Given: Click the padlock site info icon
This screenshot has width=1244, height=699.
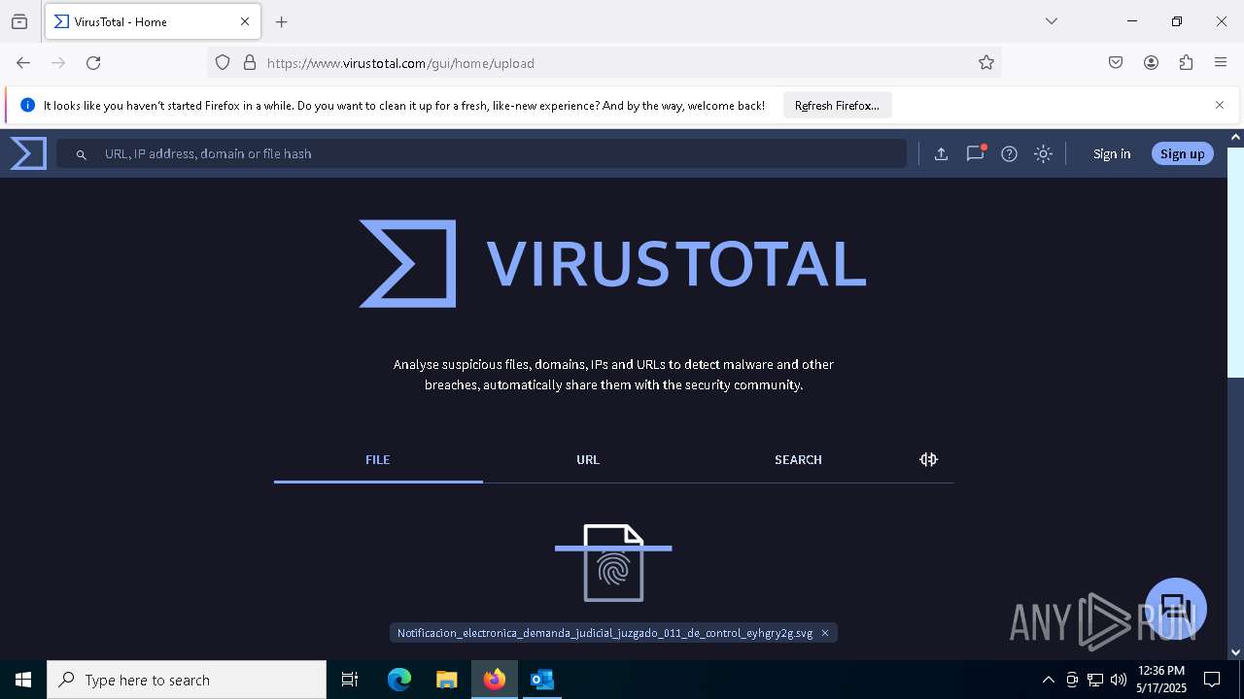Looking at the screenshot, I should point(250,63).
